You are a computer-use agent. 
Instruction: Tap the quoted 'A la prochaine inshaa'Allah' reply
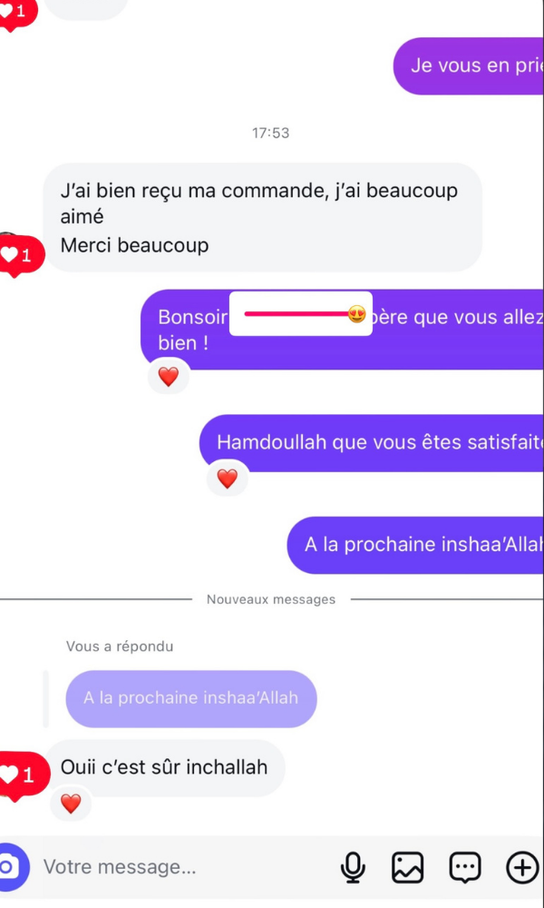coord(190,698)
